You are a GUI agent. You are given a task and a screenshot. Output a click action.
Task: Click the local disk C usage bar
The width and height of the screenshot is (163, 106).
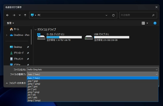[64, 37]
